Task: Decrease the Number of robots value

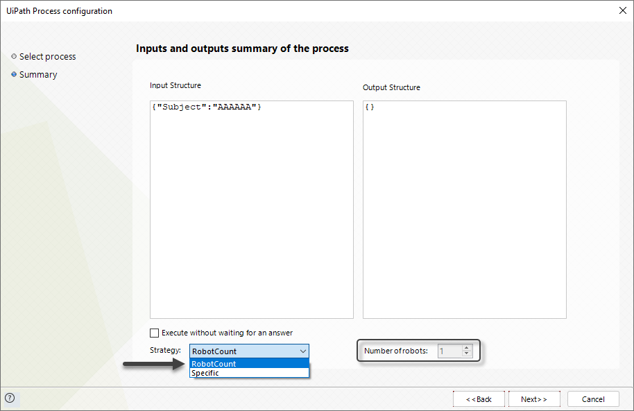Action: [467, 353]
